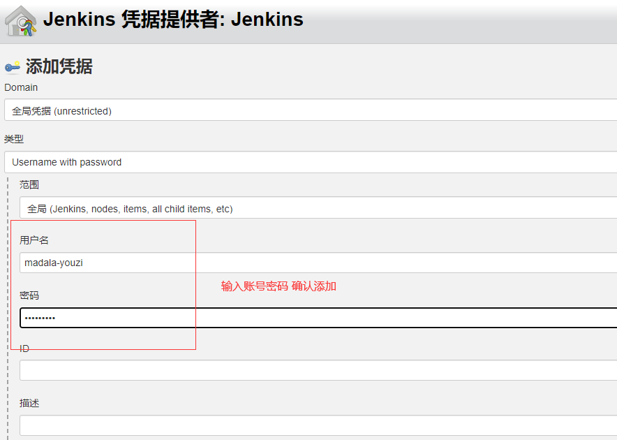Focus the 密码 password field

[x=318, y=318]
